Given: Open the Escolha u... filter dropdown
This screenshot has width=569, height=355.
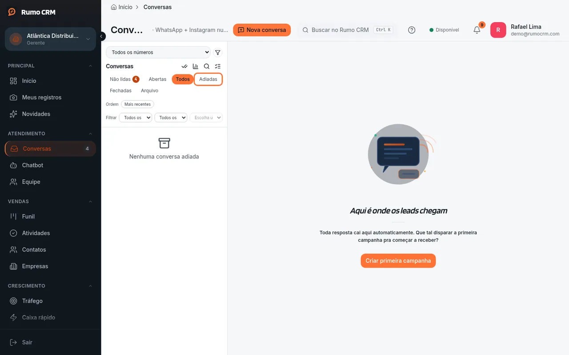Looking at the screenshot, I should [x=206, y=118].
